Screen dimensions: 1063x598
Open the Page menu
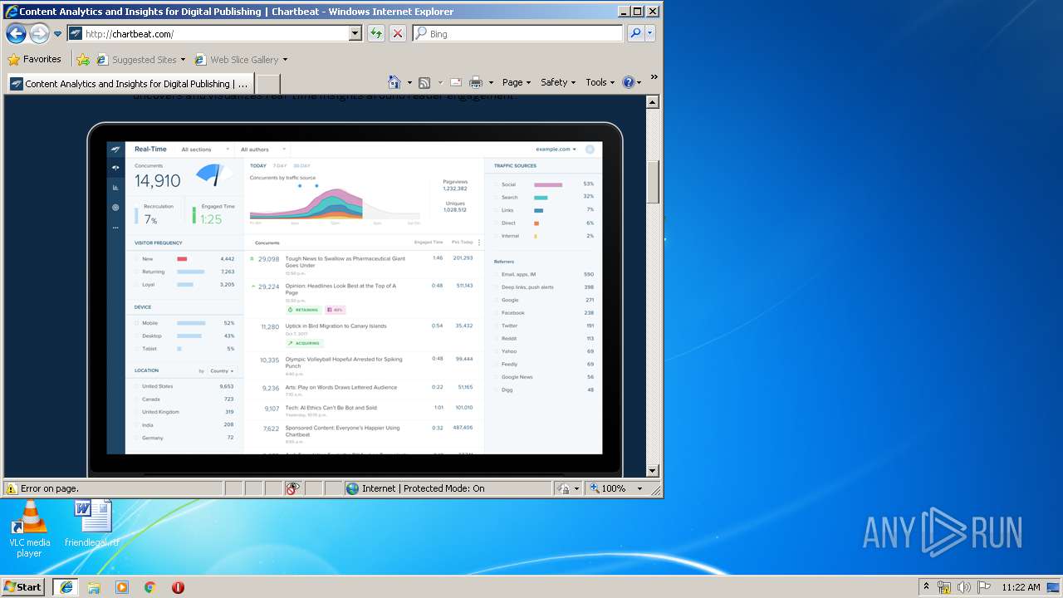point(517,82)
